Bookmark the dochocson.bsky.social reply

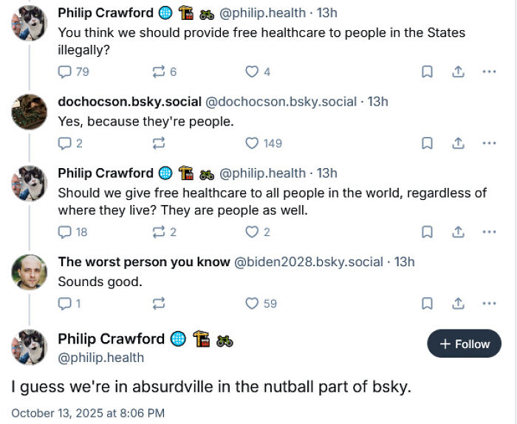pos(427,143)
